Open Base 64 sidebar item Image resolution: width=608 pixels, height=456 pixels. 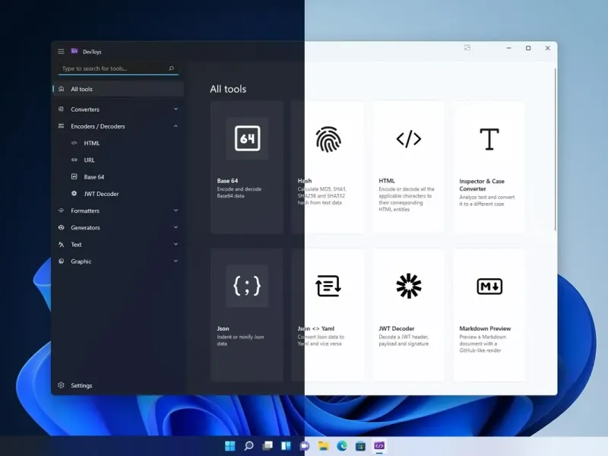tap(119, 177)
